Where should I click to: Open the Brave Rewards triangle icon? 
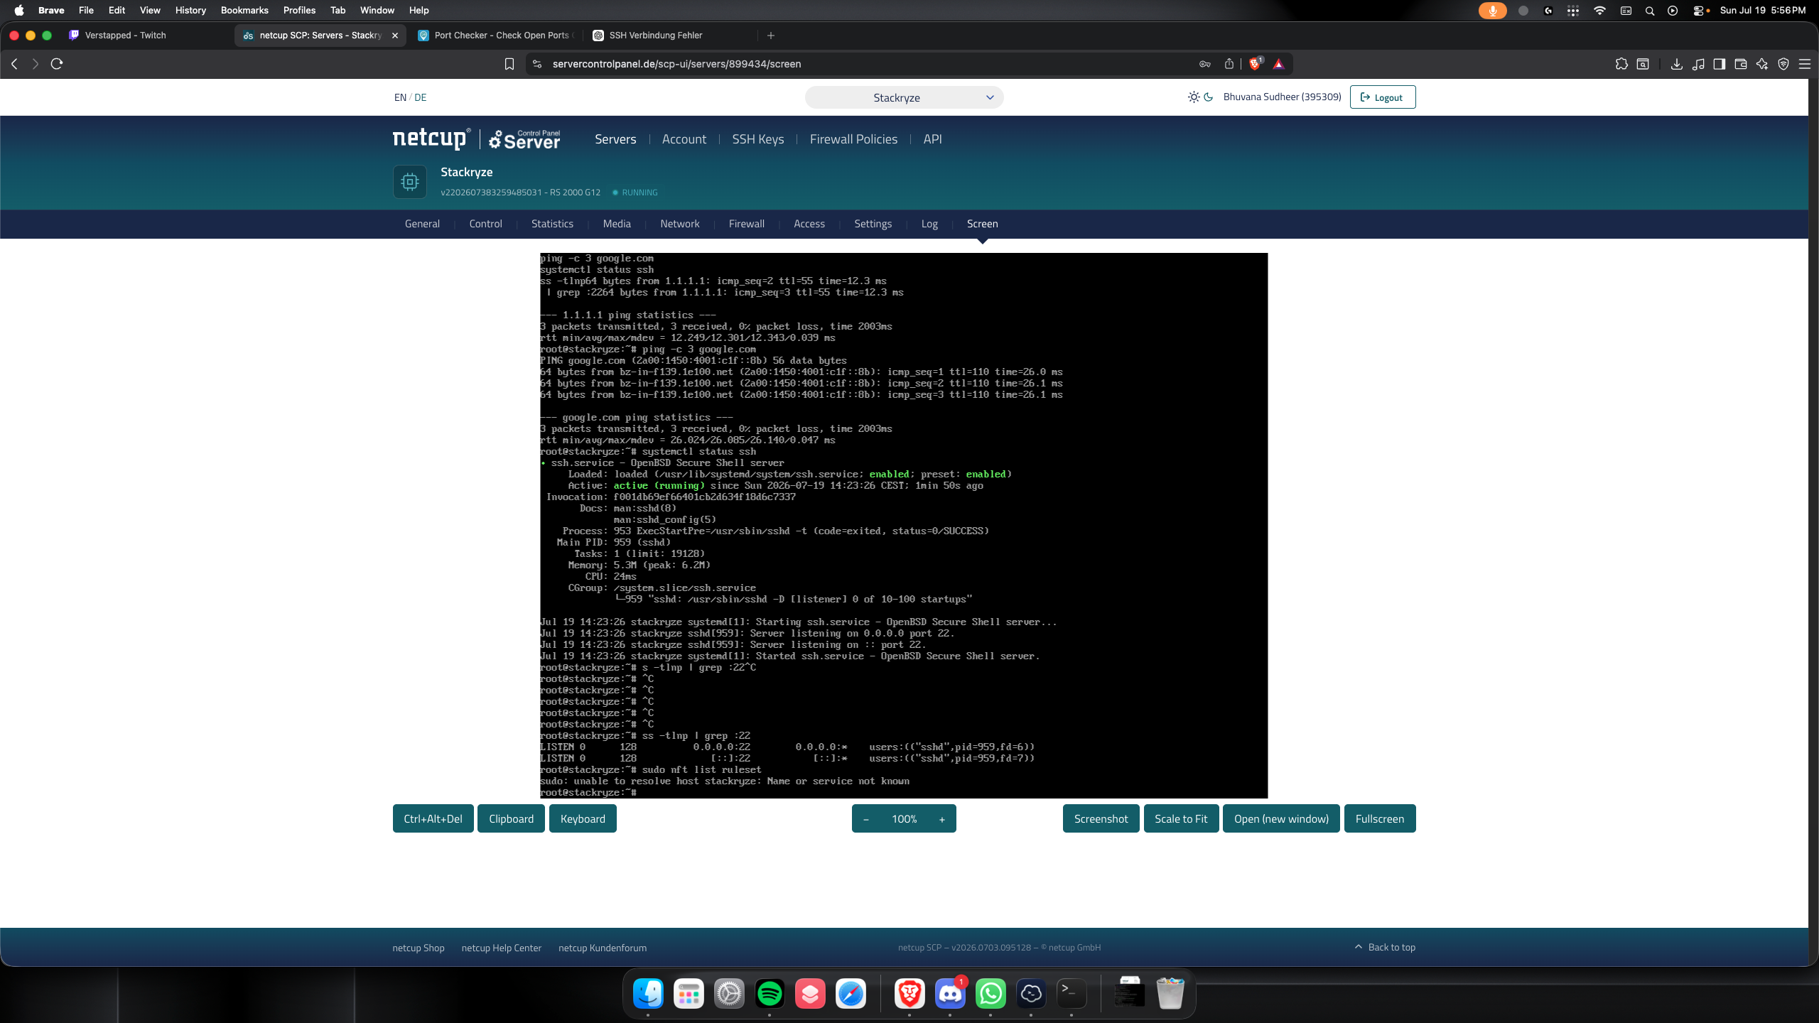[1279, 64]
